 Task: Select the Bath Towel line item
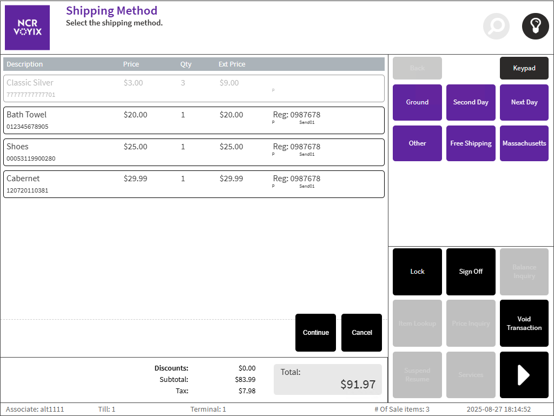click(x=194, y=120)
